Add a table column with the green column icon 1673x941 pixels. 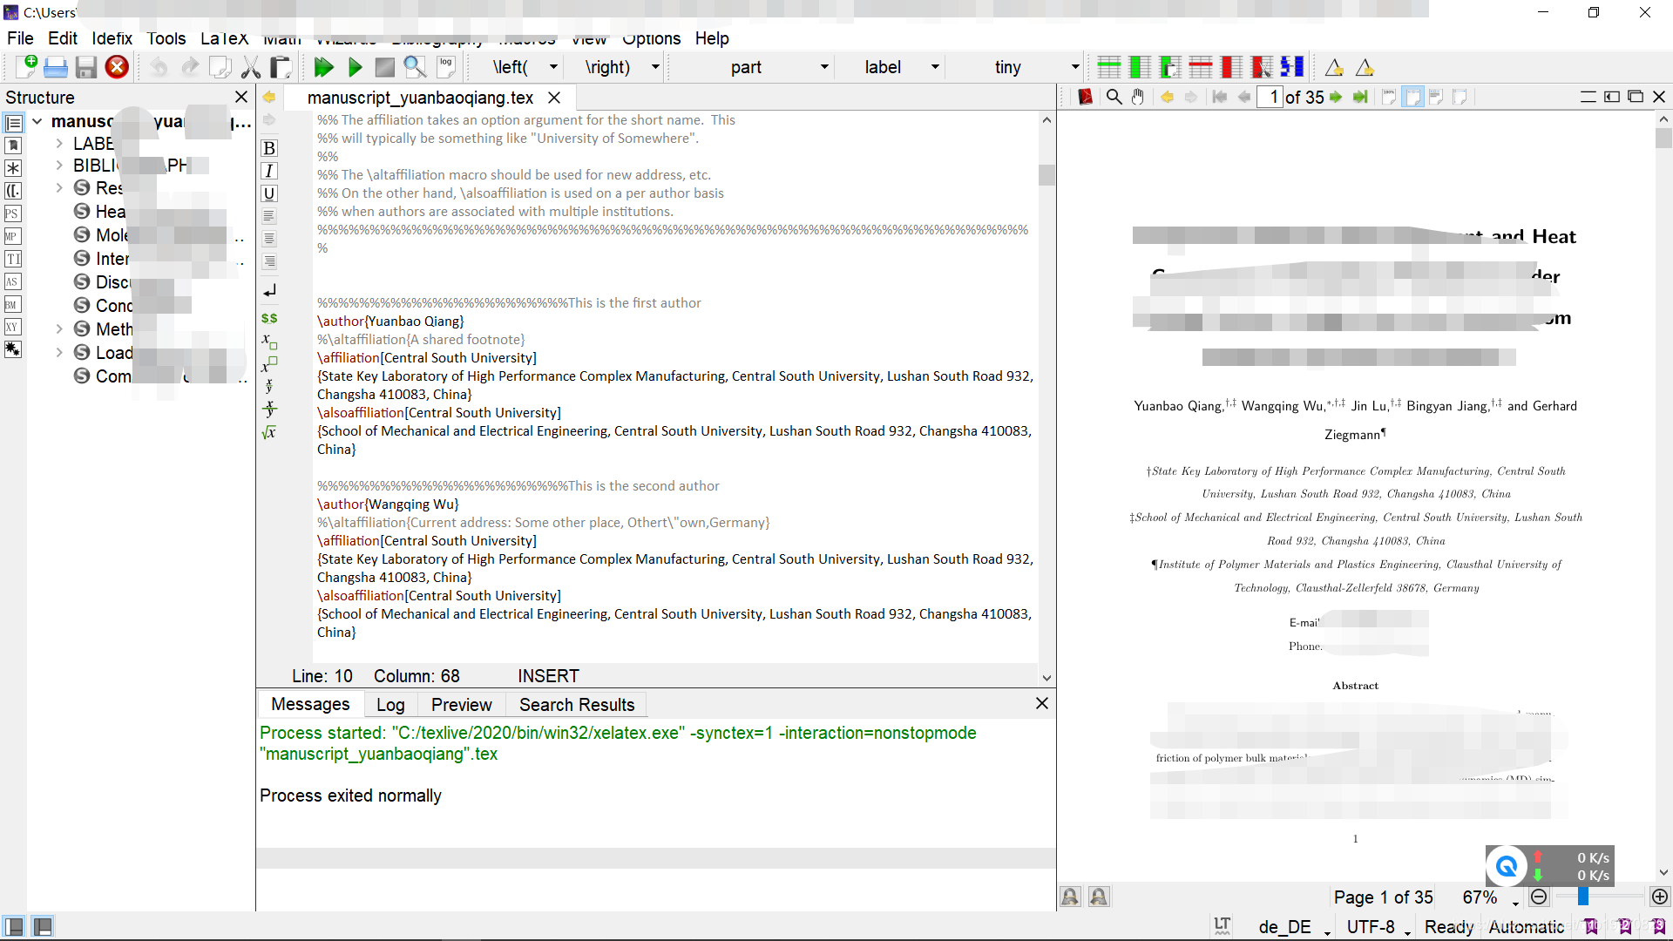click(x=1140, y=67)
